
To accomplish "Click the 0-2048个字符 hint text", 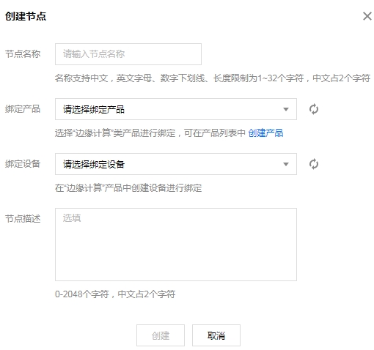I will [115, 294].
